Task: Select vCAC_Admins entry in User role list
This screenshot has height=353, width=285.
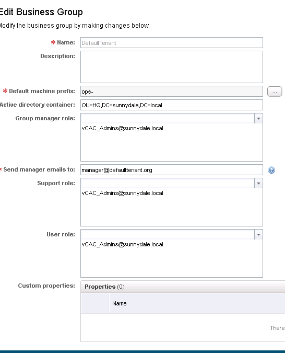Action: [x=123, y=245]
